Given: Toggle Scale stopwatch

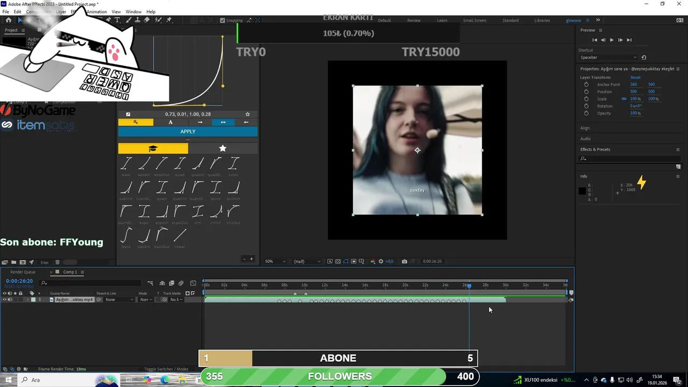Looking at the screenshot, I should tap(586, 99).
